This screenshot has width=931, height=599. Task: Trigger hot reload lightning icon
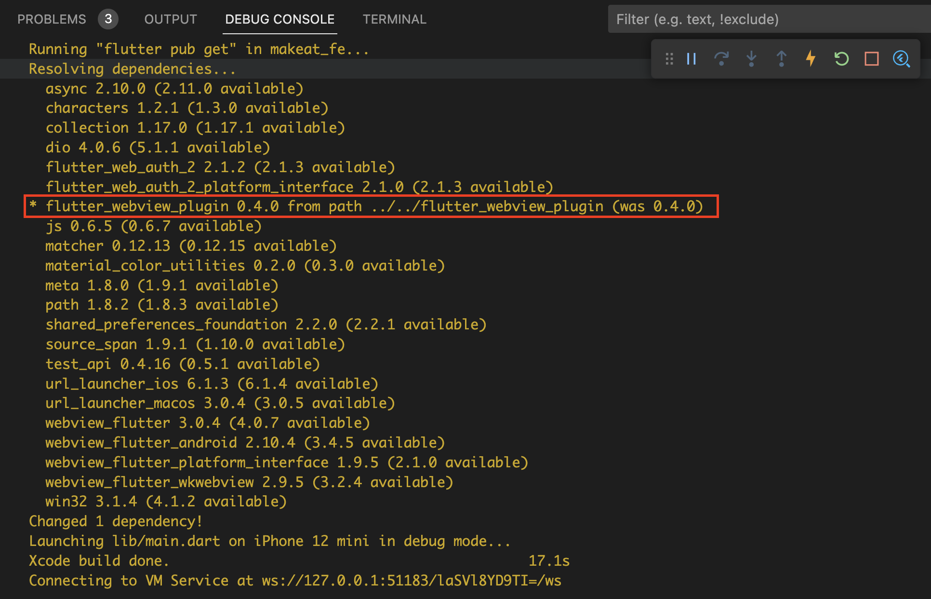[x=811, y=59]
